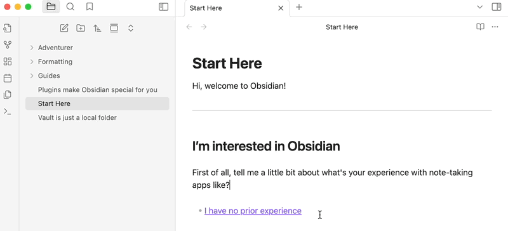Create a new note with pencil icon
Viewport: 508px width, 231px height.
(64, 28)
